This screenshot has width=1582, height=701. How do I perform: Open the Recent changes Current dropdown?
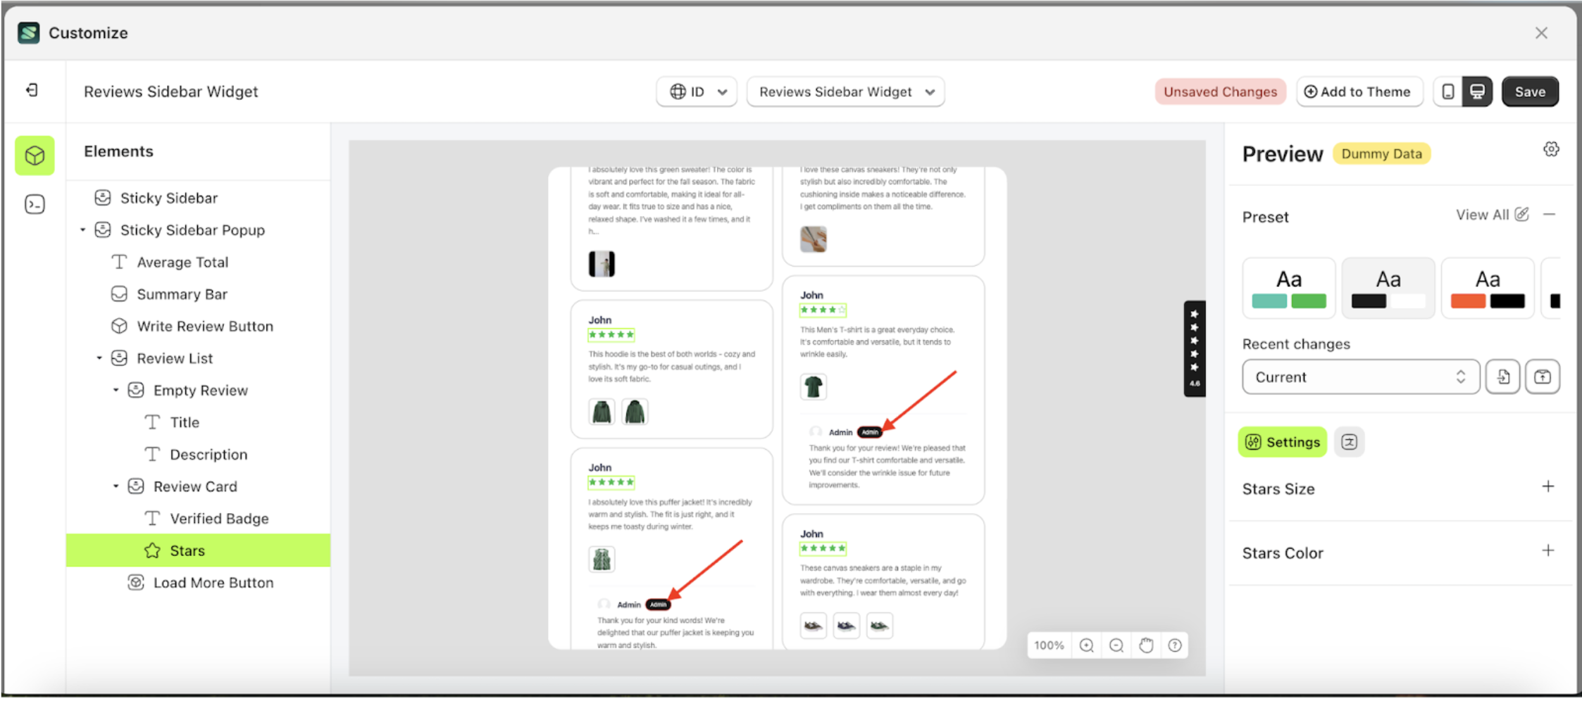(1360, 377)
